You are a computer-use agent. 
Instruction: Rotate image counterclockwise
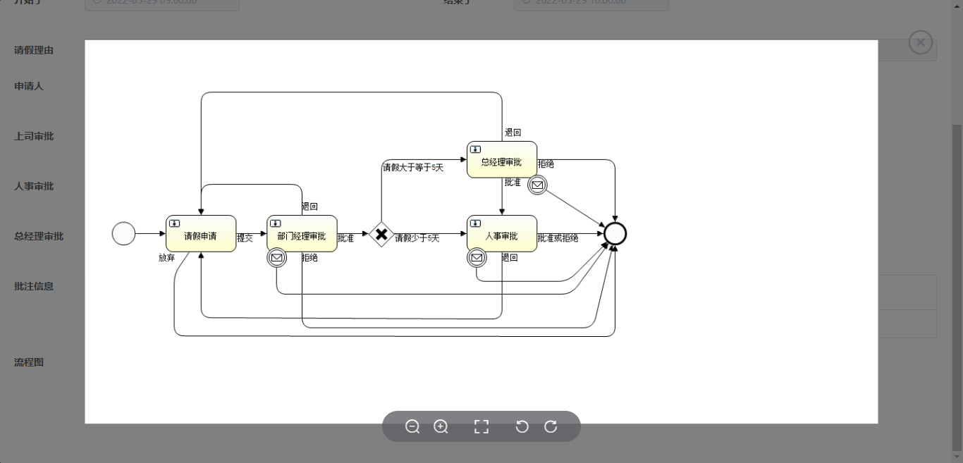coord(522,426)
